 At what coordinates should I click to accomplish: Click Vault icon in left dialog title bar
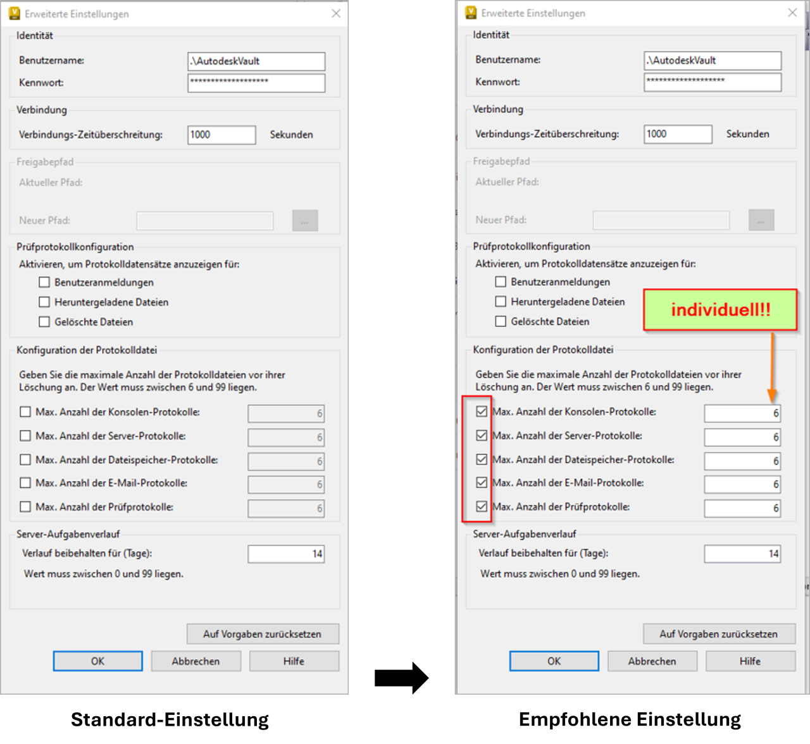pyautogui.click(x=14, y=13)
